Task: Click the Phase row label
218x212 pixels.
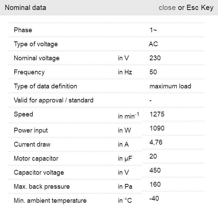Action: pyautogui.click(x=23, y=30)
